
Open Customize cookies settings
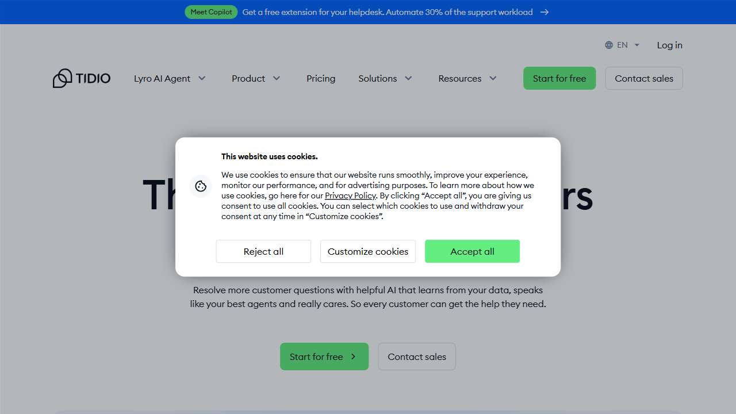368,251
